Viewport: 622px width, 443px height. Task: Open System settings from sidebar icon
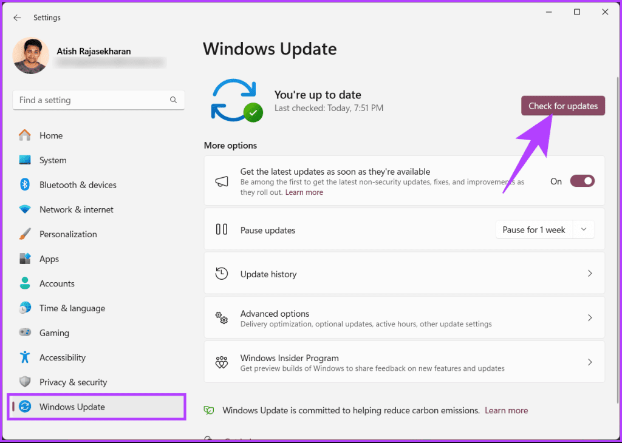24,160
